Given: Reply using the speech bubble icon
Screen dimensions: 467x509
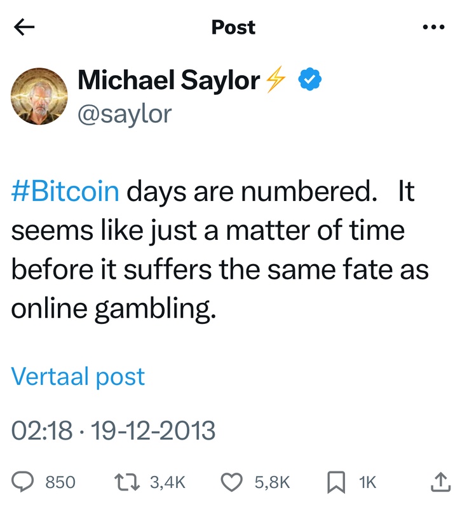Looking at the screenshot, I should (25, 482).
